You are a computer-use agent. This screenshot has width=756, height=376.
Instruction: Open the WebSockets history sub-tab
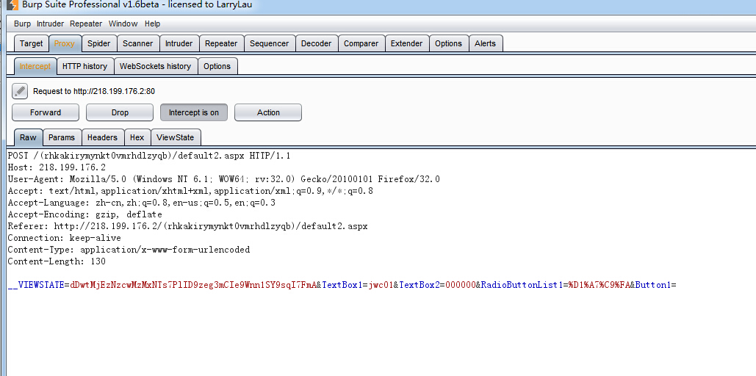pos(155,66)
